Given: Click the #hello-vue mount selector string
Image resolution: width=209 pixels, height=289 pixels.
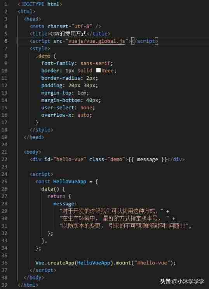Looking at the screenshot, I should pyautogui.click(x=152, y=263).
